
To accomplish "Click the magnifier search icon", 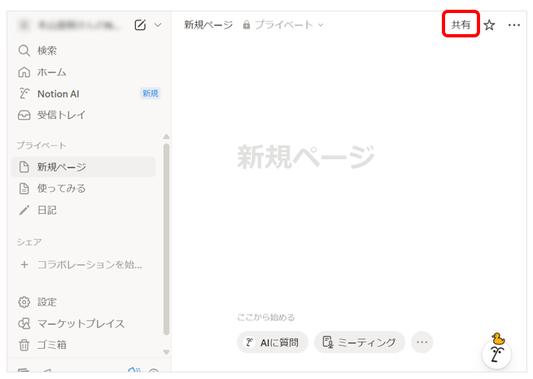I will (24, 50).
